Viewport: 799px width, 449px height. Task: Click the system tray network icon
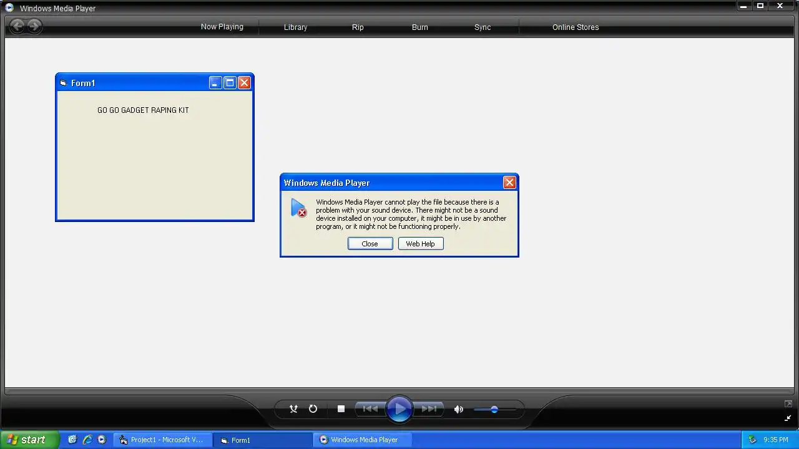(x=752, y=440)
